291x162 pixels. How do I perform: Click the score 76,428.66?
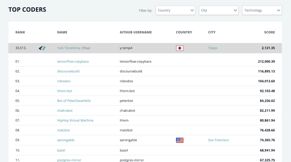[x=267, y=130]
